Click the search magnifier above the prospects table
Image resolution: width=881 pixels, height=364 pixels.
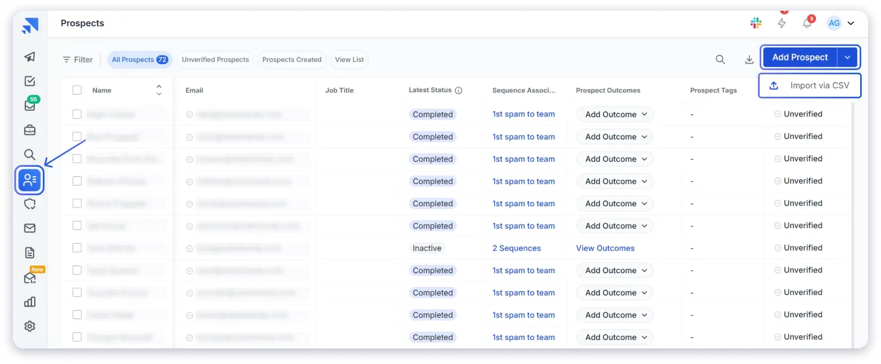(721, 59)
